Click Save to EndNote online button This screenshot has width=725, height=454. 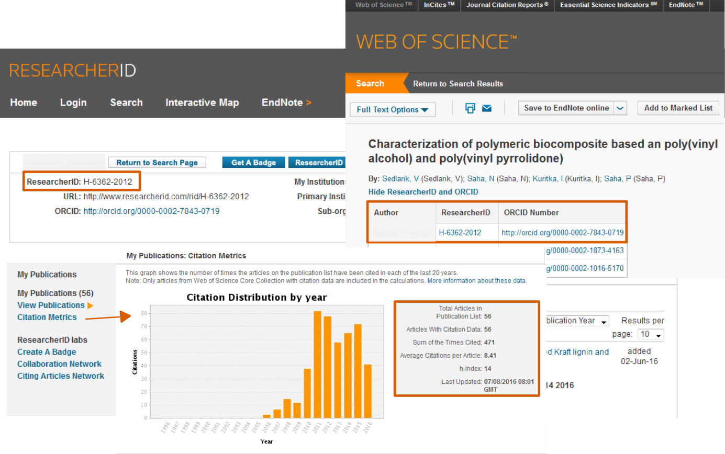tap(566, 108)
